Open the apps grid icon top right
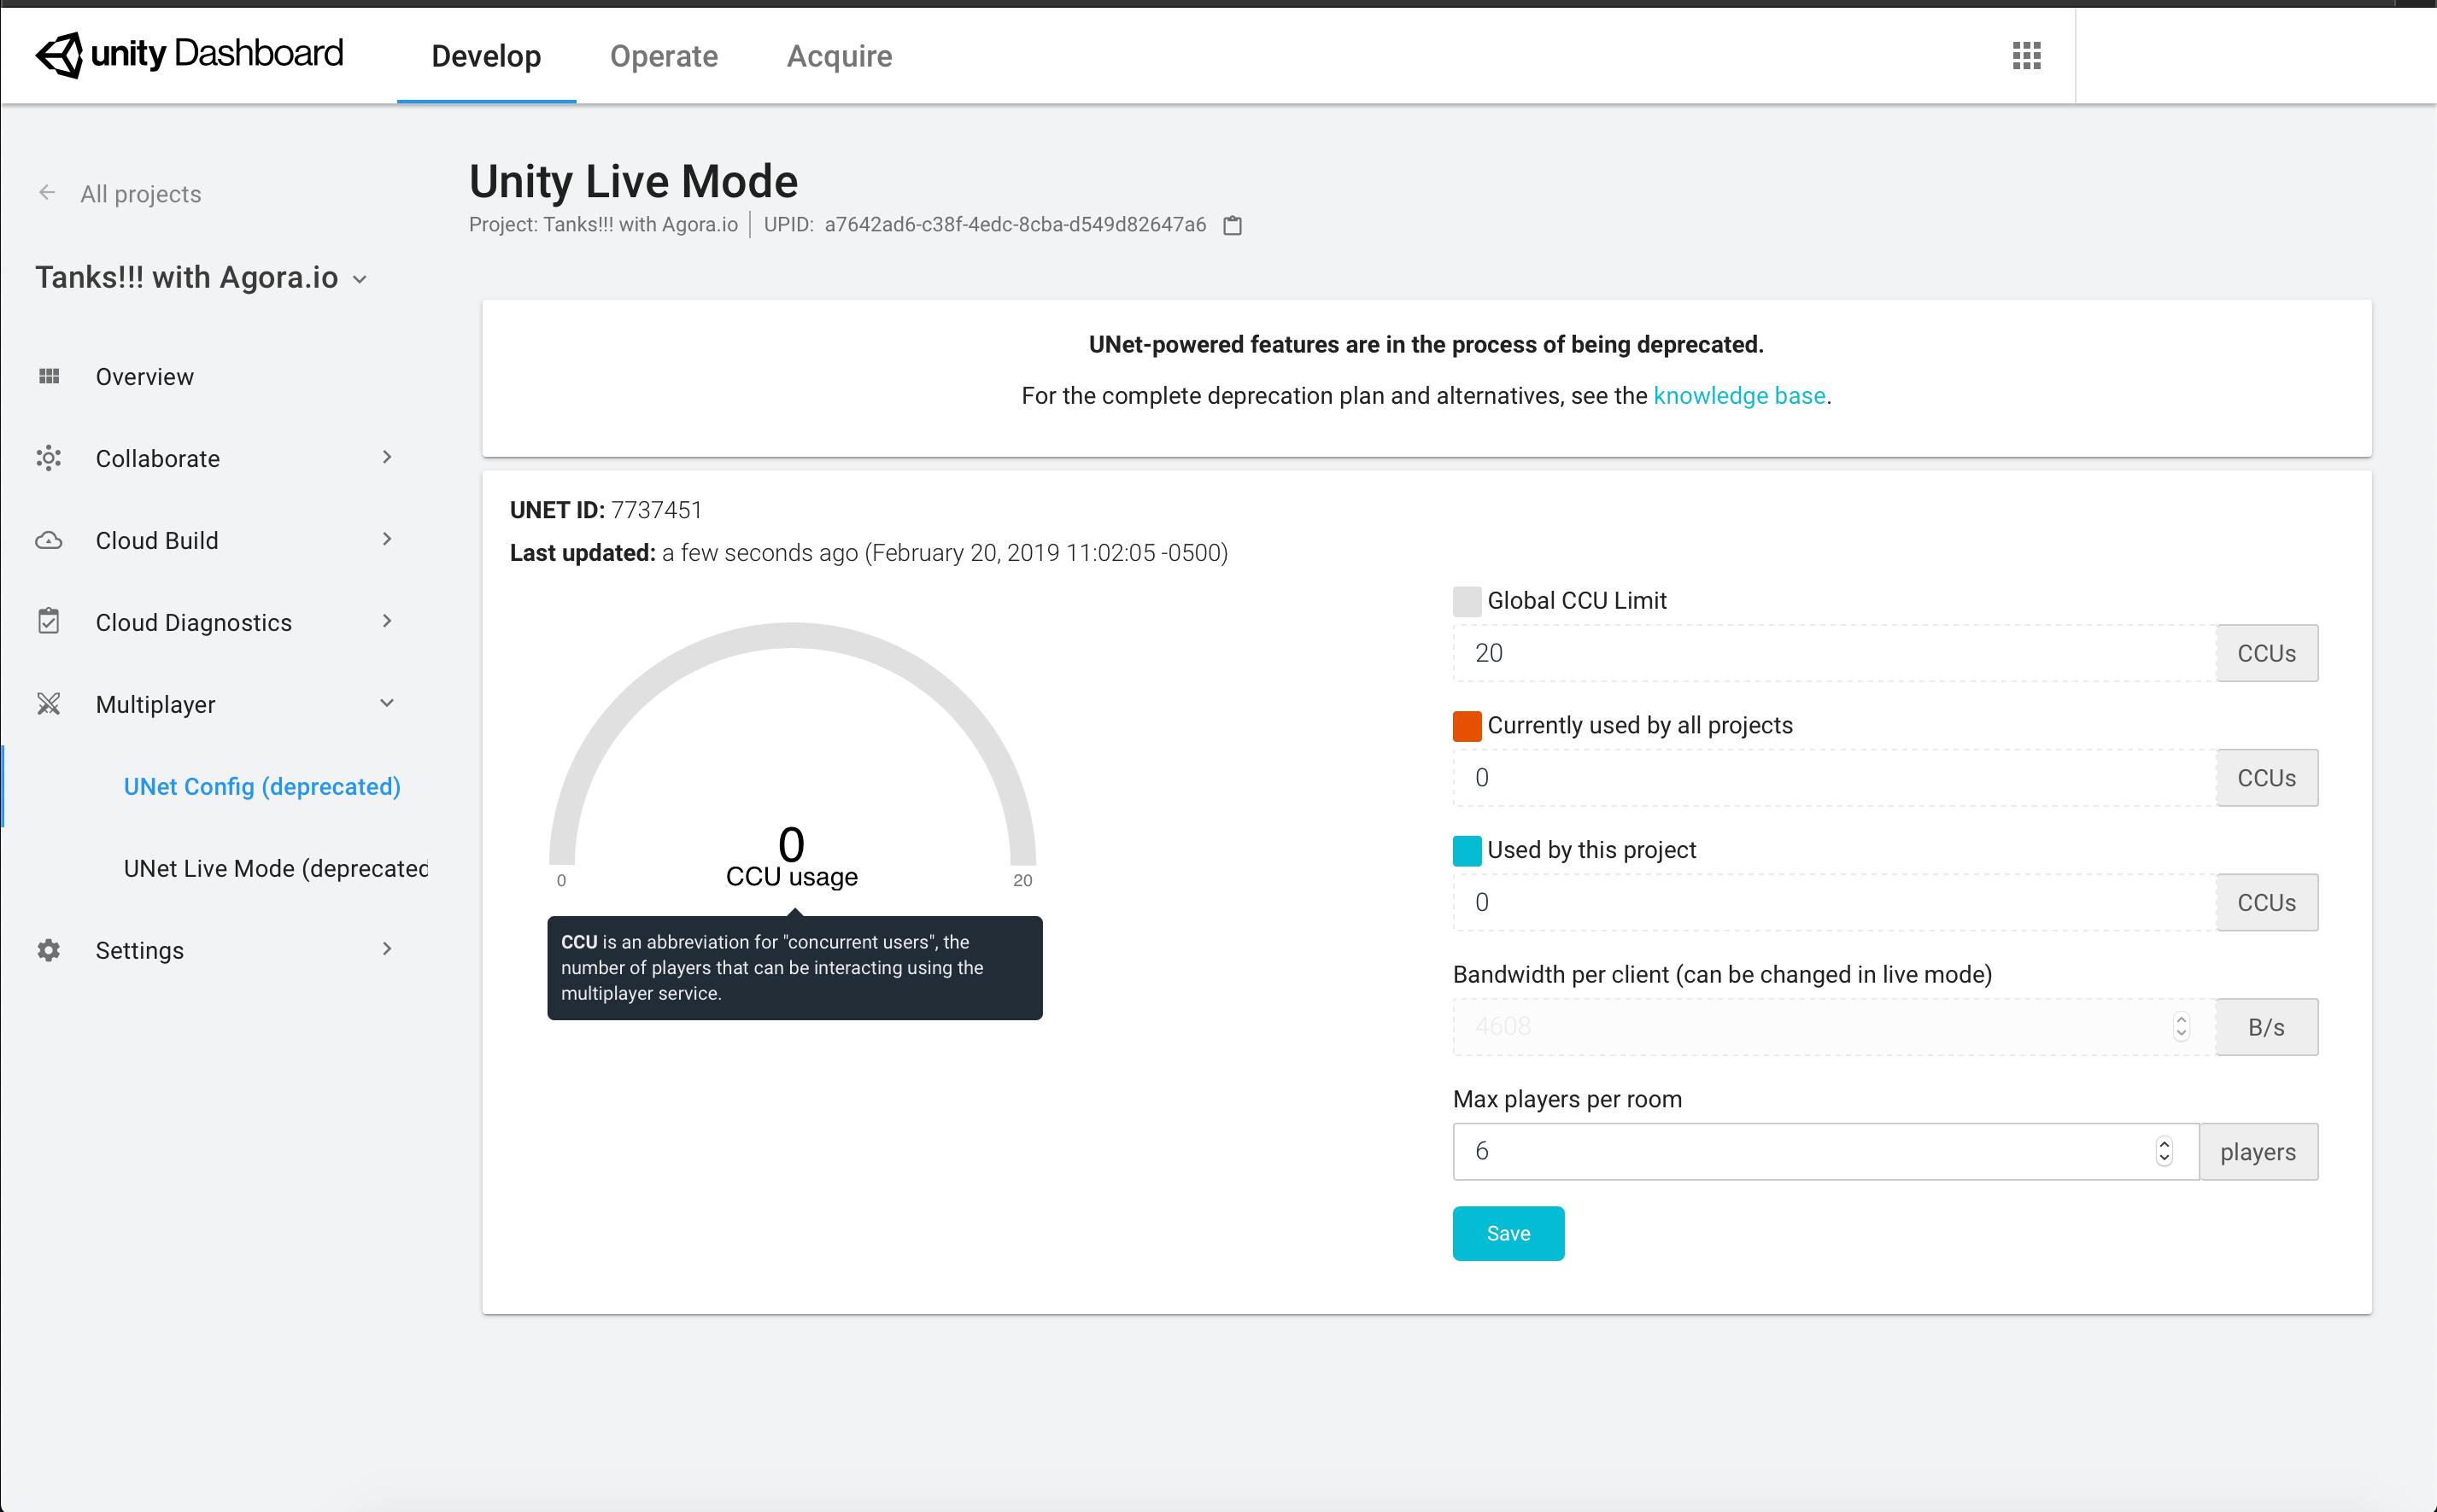The height and width of the screenshot is (1512, 2437). 2027,55
